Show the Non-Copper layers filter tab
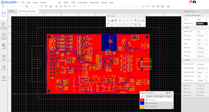209x112 pixels. [x=159, y=96]
